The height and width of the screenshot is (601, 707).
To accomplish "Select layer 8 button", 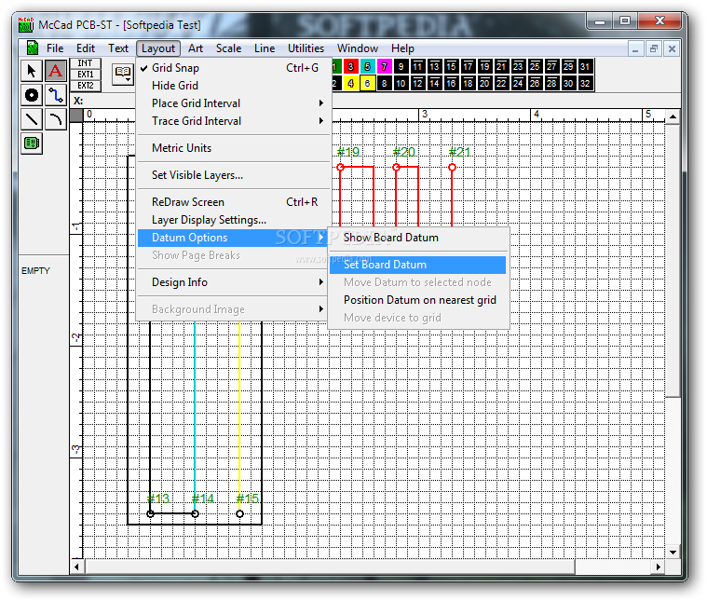I will tap(384, 84).
